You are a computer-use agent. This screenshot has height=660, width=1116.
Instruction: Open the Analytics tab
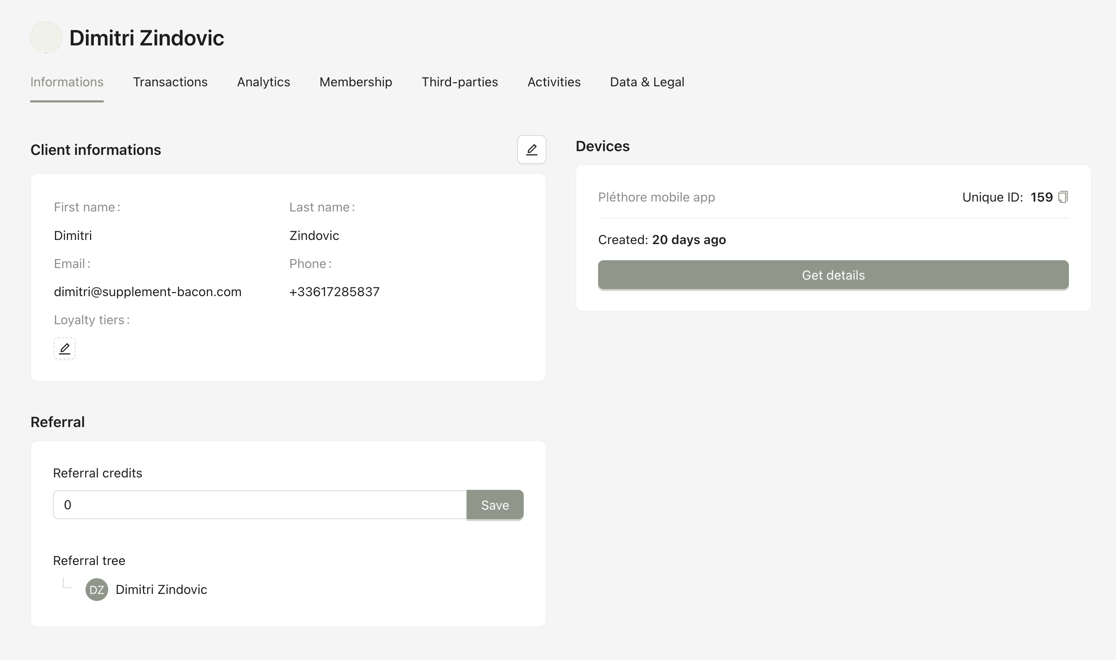[x=263, y=82]
